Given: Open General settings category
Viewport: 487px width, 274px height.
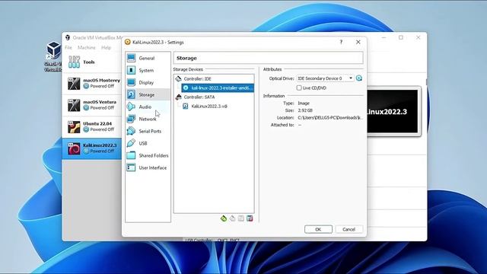Looking at the screenshot, I should coord(148,58).
